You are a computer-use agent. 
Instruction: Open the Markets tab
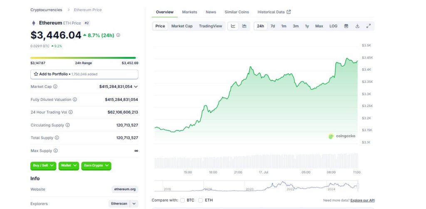pos(190,12)
